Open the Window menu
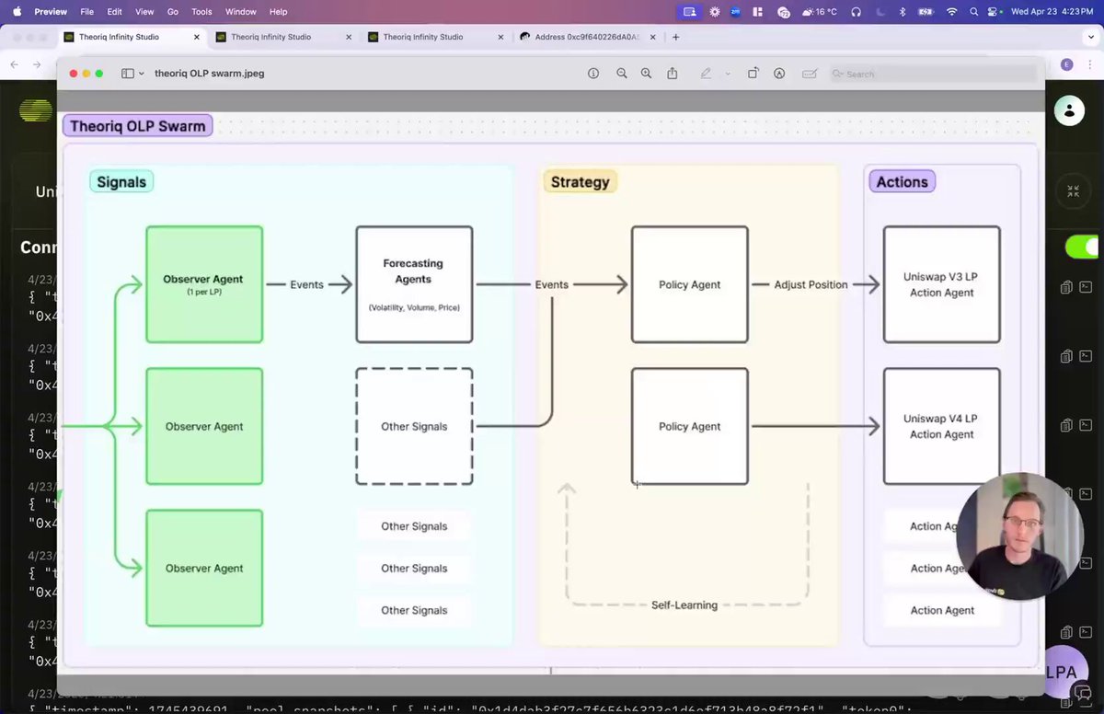 click(241, 12)
